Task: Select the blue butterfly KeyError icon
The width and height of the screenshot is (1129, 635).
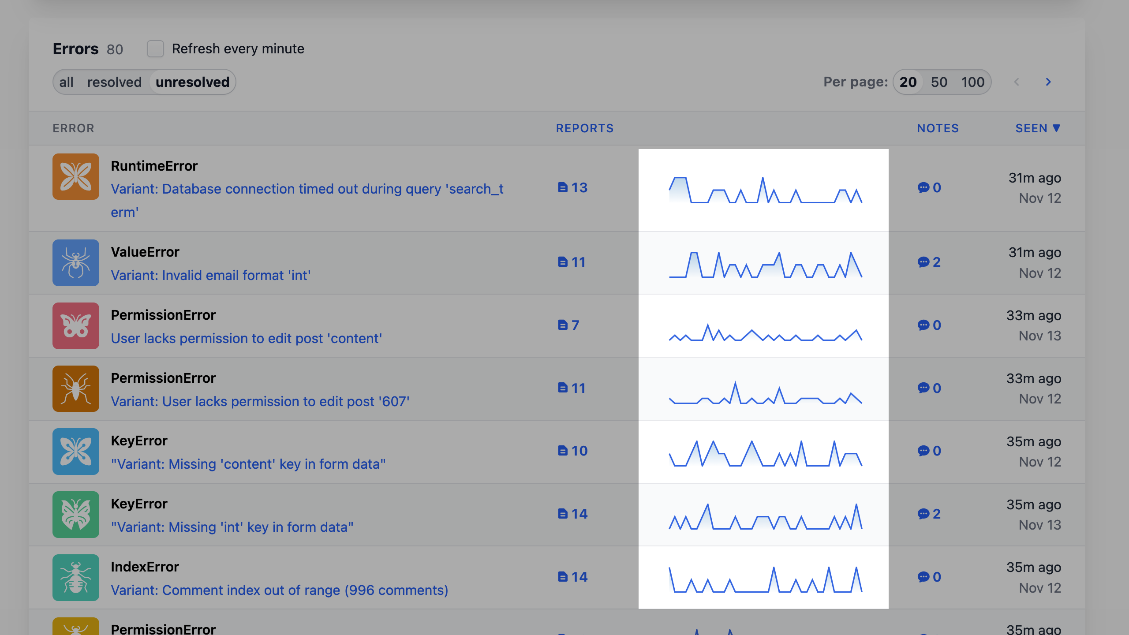Action: pos(76,452)
